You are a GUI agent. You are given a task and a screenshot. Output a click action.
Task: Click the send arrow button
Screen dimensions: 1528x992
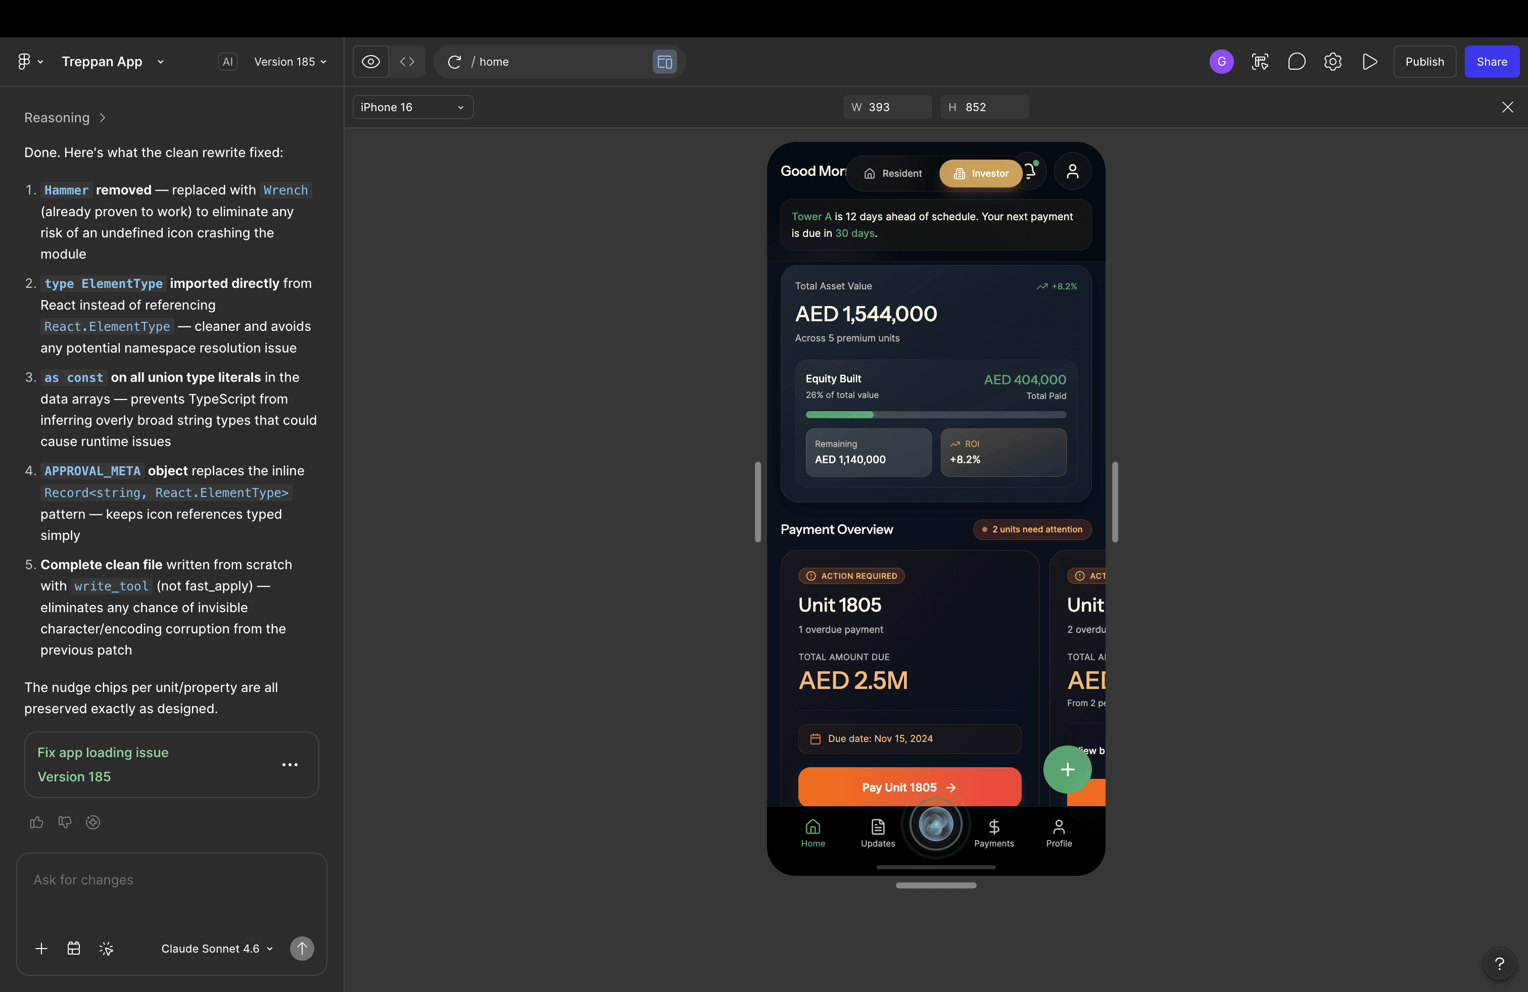click(x=302, y=948)
